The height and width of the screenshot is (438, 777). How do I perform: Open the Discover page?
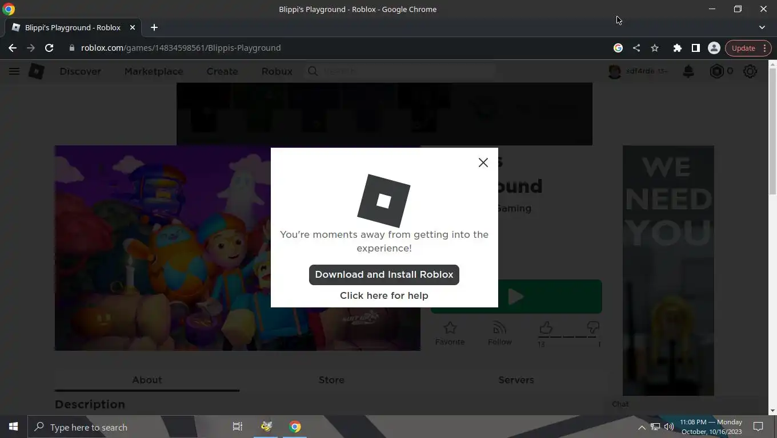(80, 71)
